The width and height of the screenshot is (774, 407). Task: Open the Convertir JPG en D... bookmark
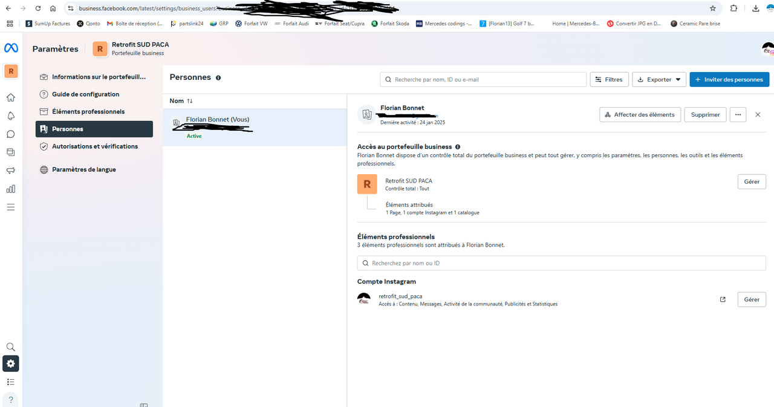[634, 24]
